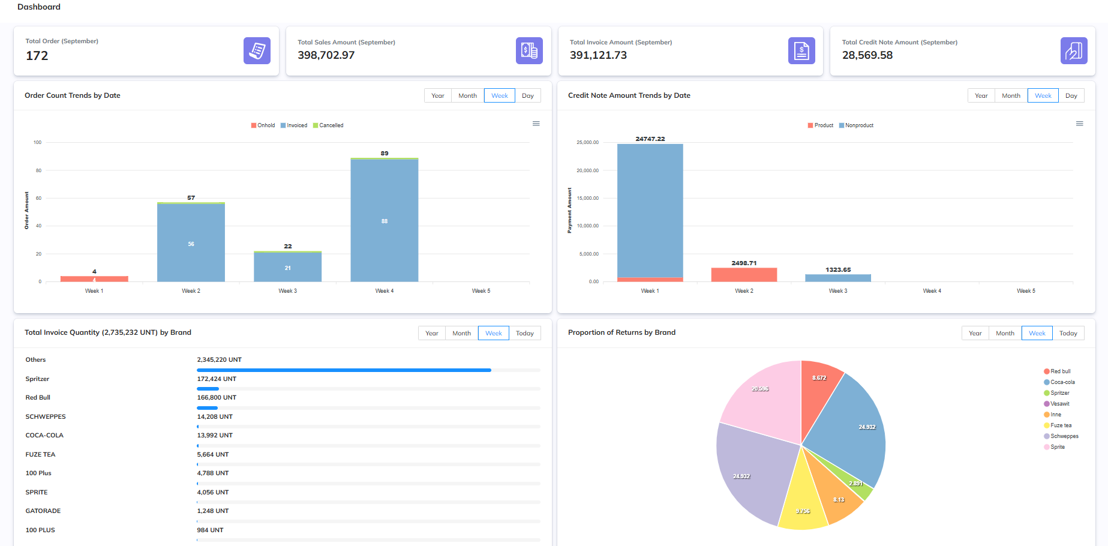Toggle Inne in pie legend
Image resolution: width=1108 pixels, height=546 pixels.
(1052, 415)
